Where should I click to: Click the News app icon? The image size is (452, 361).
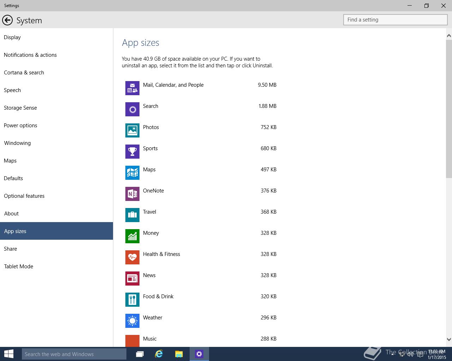click(132, 279)
